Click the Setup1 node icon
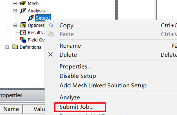Viewport: 177px width, 115px height. (31, 18)
